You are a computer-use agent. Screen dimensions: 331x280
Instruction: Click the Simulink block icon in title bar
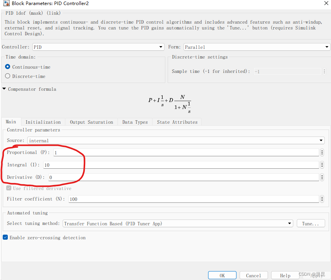tap(7, 3)
